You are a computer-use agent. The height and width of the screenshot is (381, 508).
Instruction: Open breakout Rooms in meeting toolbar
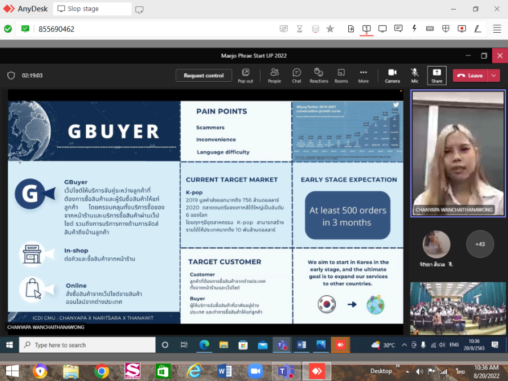click(341, 75)
